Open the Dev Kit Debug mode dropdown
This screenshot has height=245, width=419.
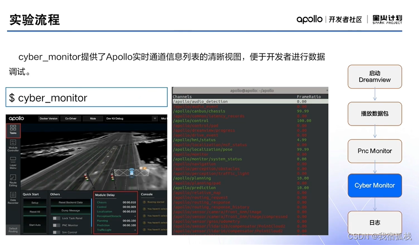point(131,119)
